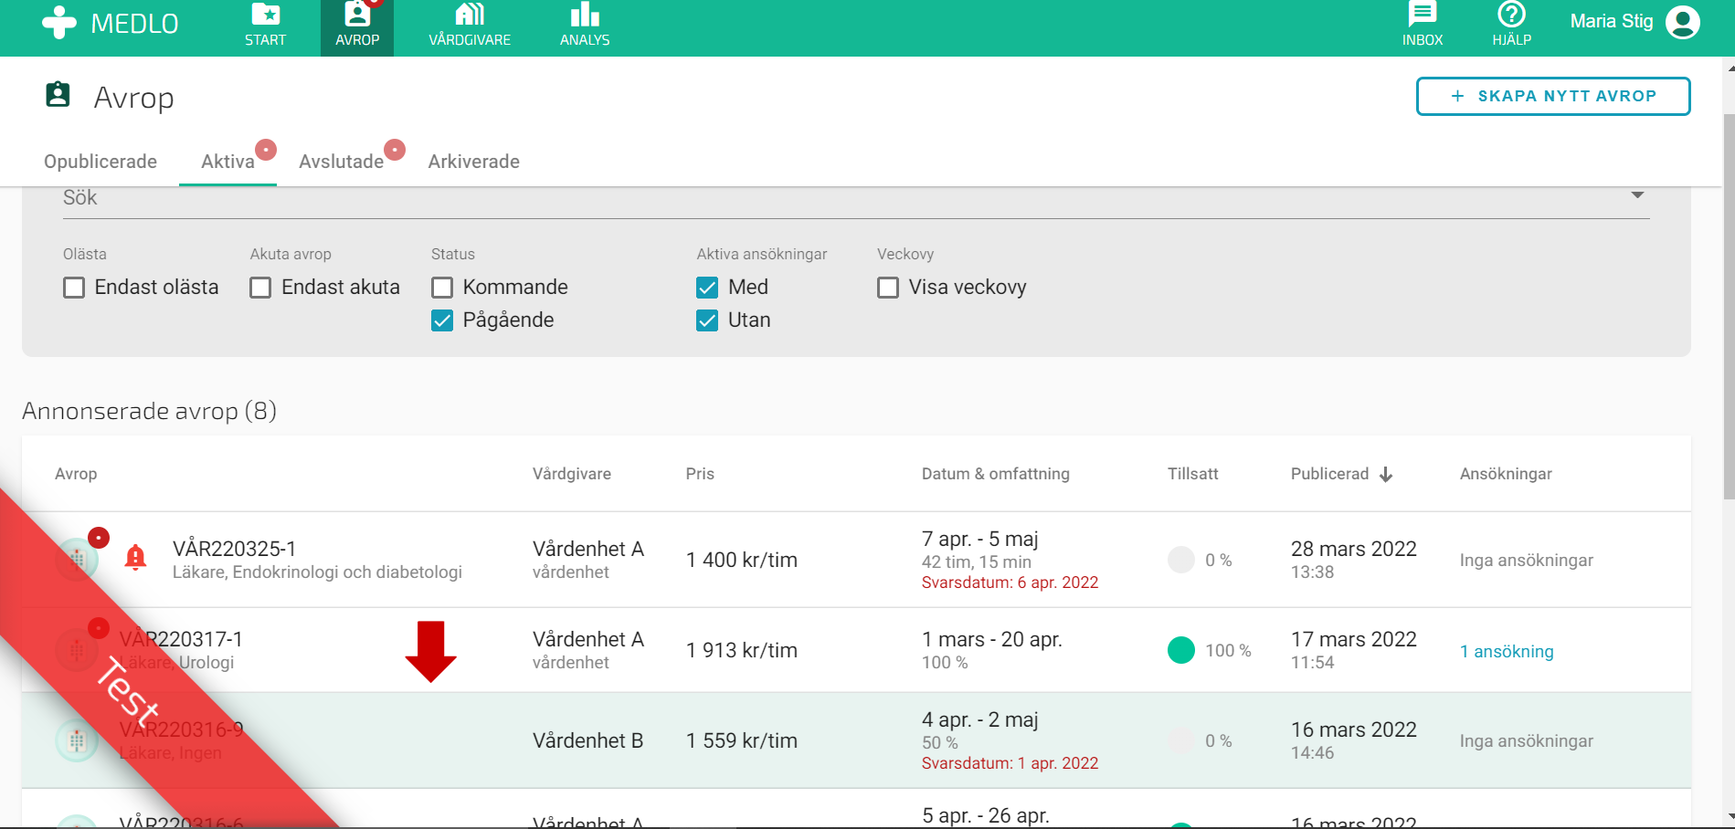
Task: Open the 1 ansökning link
Action: point(1507,651)
